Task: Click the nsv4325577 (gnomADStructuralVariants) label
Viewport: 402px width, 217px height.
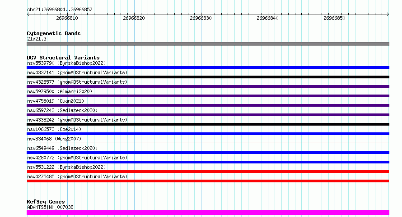Action: [x=77, y=82]
